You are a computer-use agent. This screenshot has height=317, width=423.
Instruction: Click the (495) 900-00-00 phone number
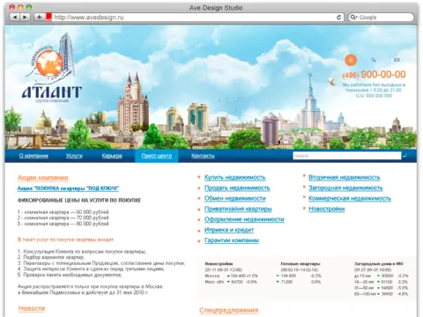point(374,75)
